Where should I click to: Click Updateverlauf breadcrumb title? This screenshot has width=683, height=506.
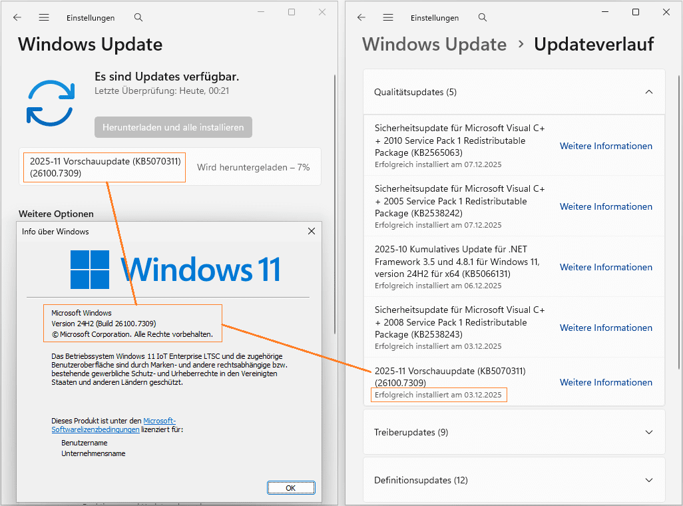coord(594,45)
